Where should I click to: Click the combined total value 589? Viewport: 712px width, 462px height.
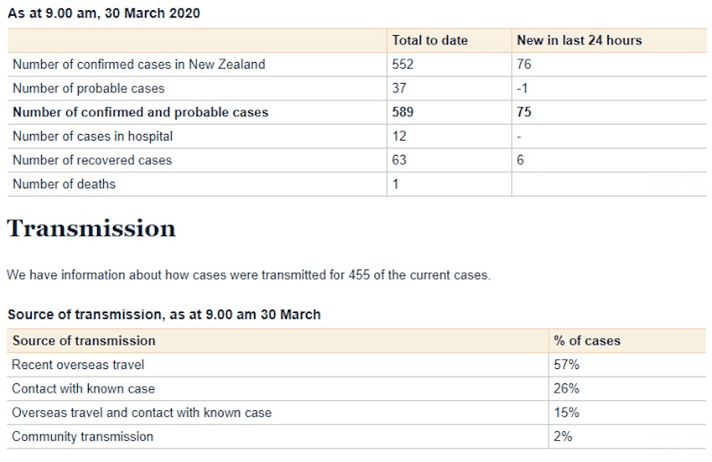point(403,112)
